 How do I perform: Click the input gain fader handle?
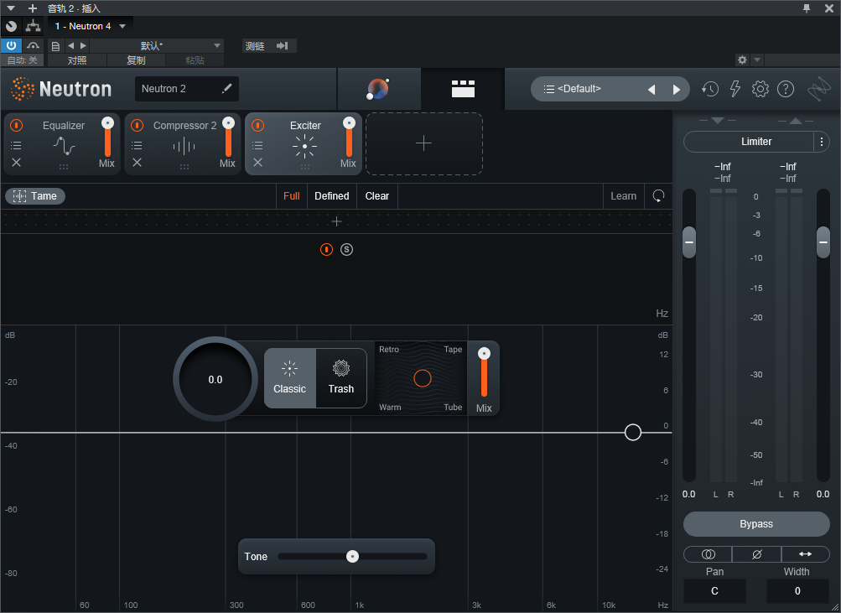[x=689, y=242]
